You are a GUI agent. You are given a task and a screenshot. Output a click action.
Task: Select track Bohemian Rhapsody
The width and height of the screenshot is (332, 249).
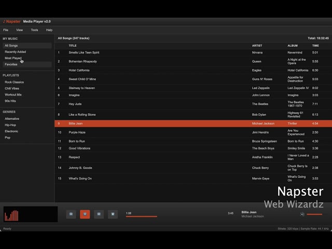tap(83, 61)
